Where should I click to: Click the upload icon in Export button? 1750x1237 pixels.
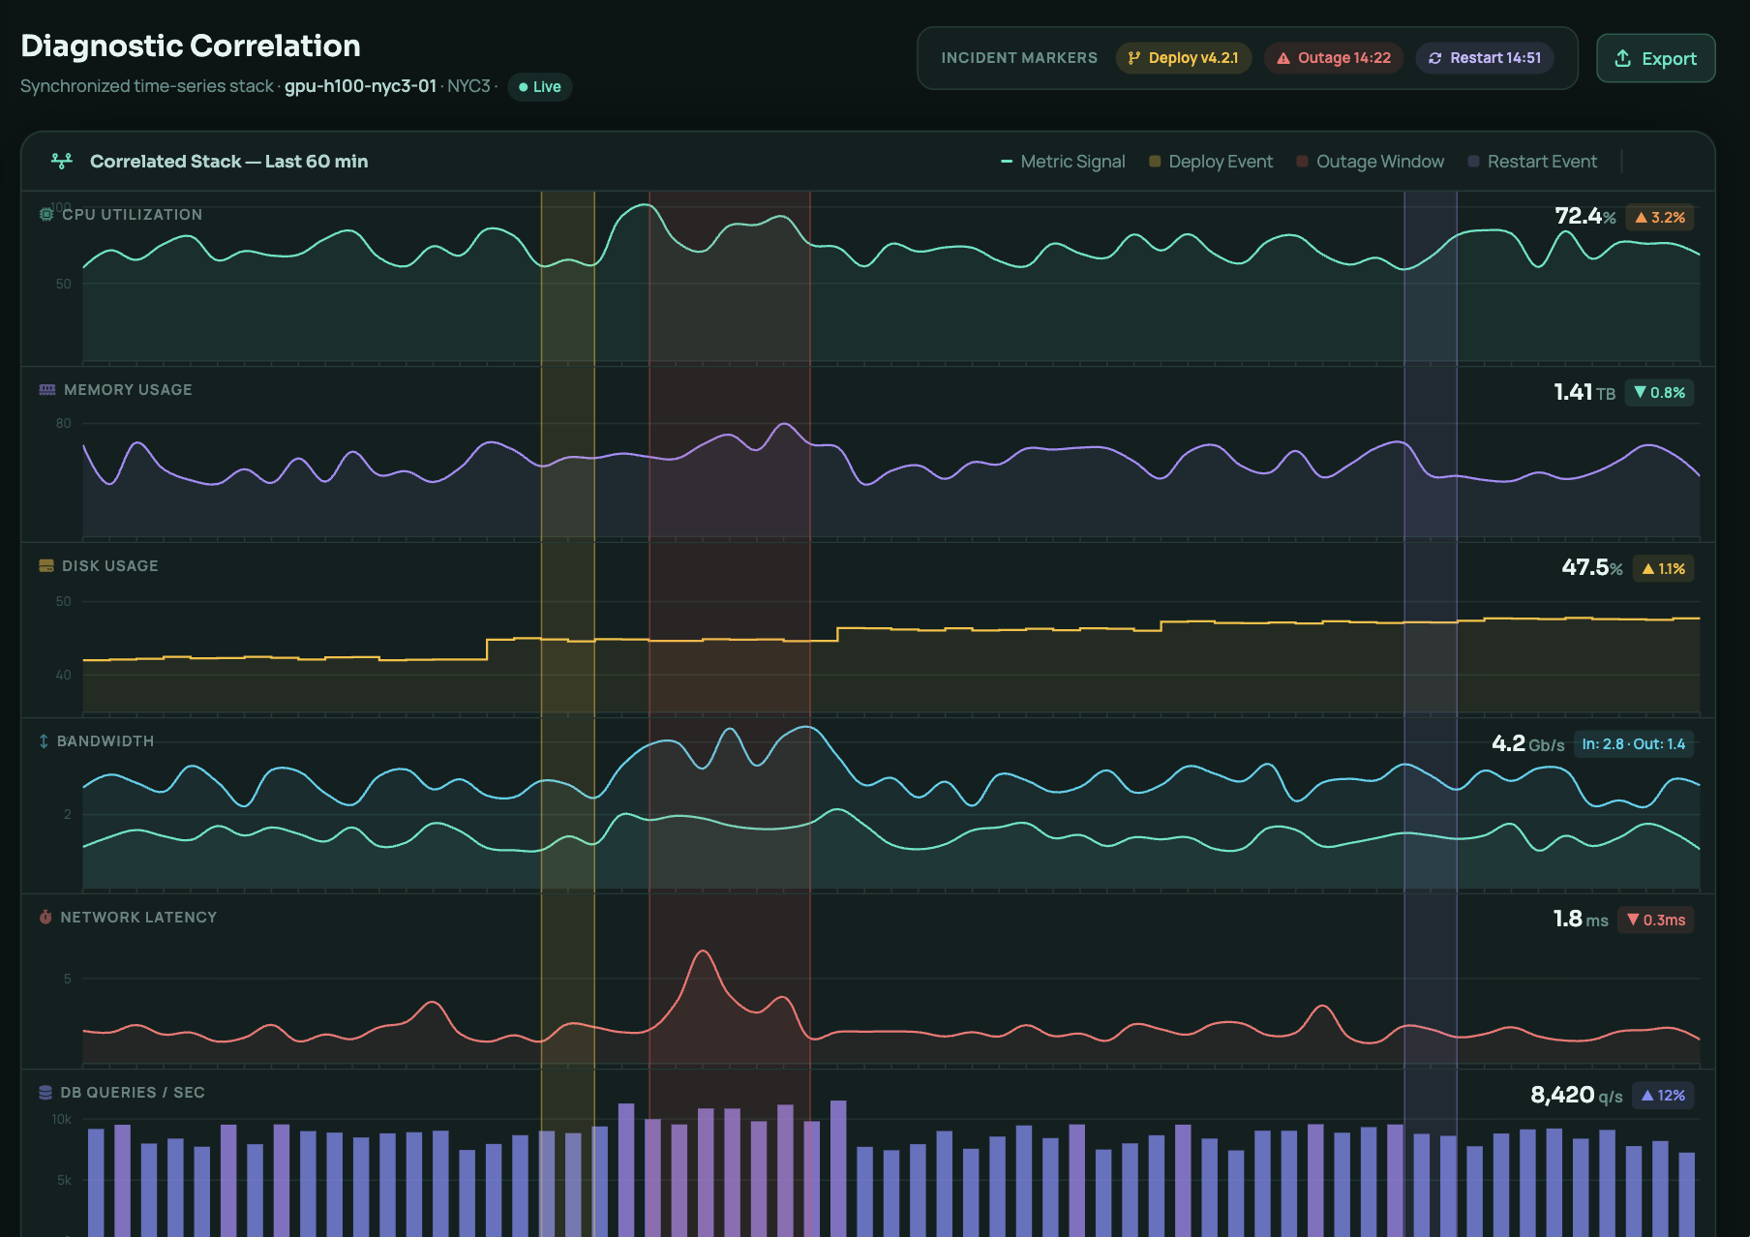click(x=1623, y=58)
